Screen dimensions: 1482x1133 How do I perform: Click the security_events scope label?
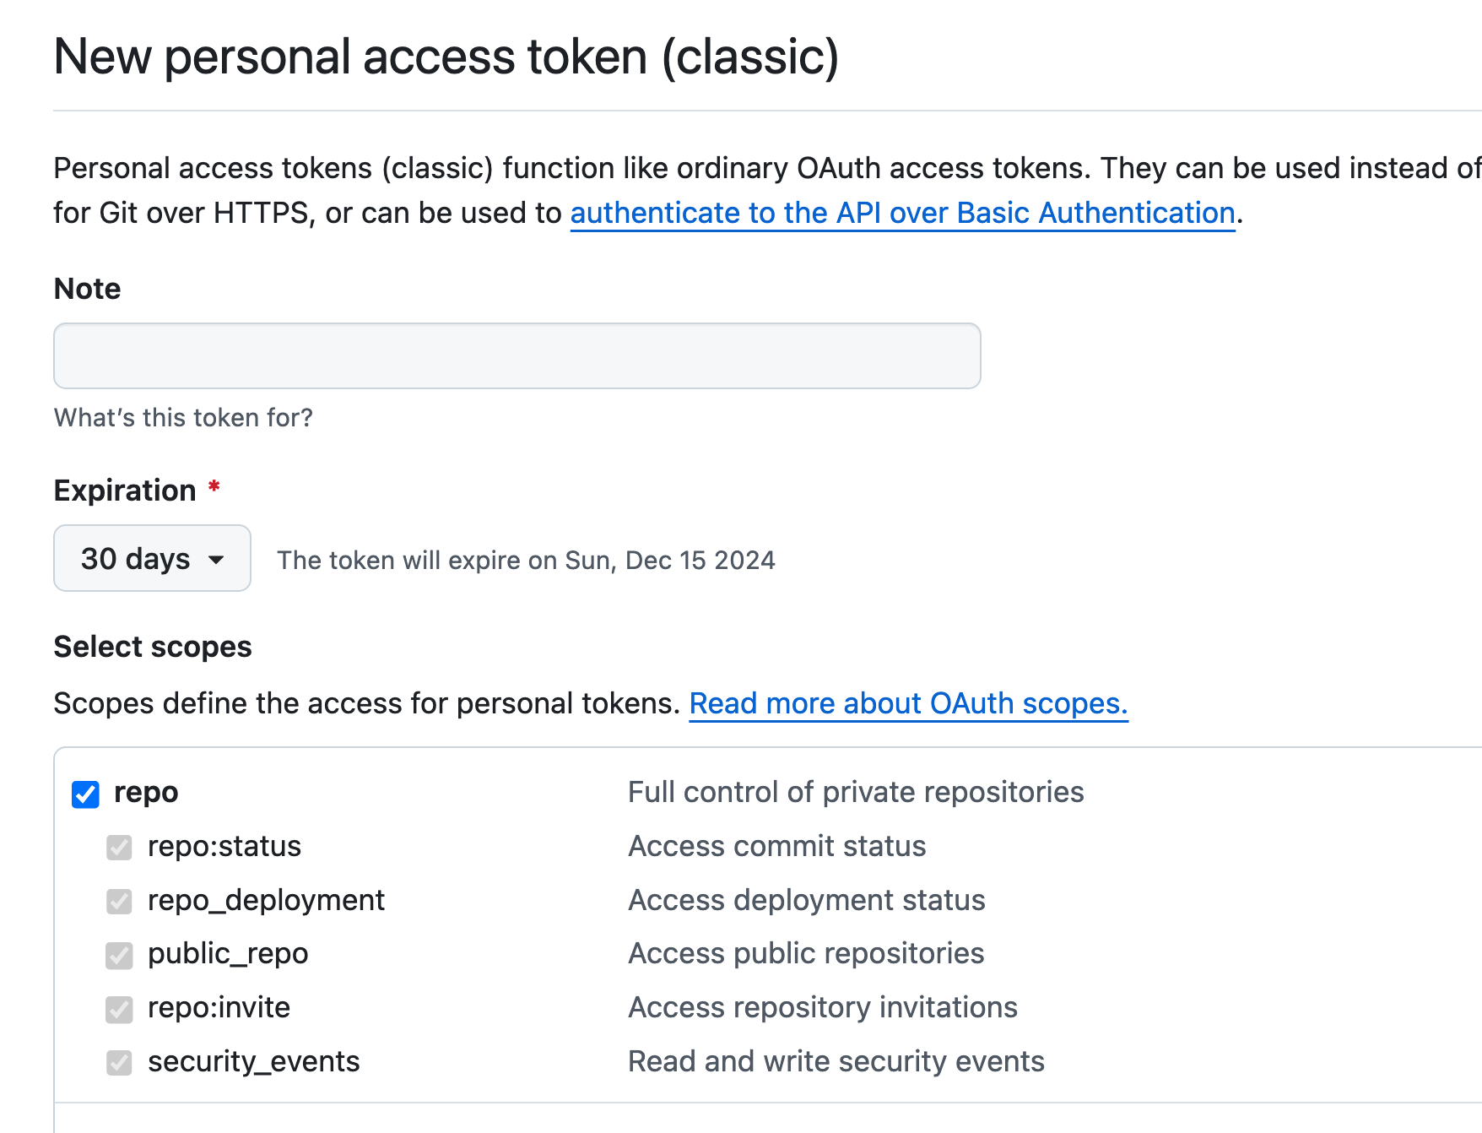(253, 1061)
